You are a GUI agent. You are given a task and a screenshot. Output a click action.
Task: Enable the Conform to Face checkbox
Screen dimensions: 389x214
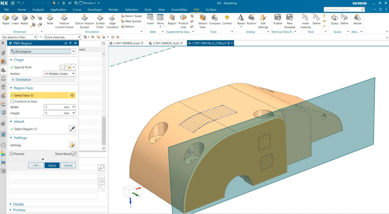coord(13,102)
